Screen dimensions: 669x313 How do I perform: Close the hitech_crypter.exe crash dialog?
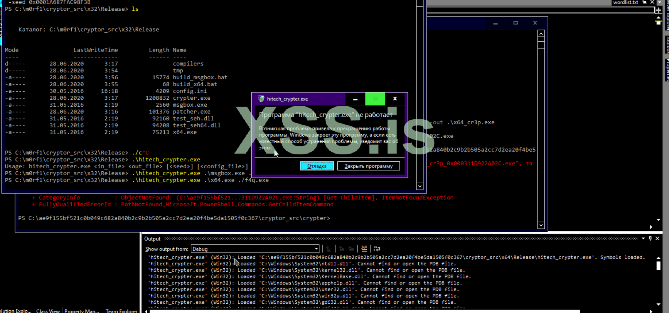(x=395, y=99)
